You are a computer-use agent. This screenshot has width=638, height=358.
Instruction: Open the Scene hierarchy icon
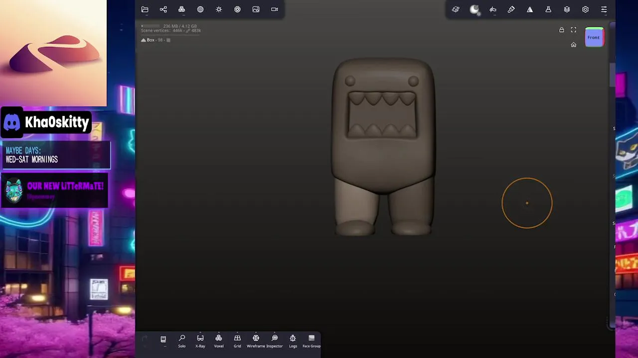(163, 9)
